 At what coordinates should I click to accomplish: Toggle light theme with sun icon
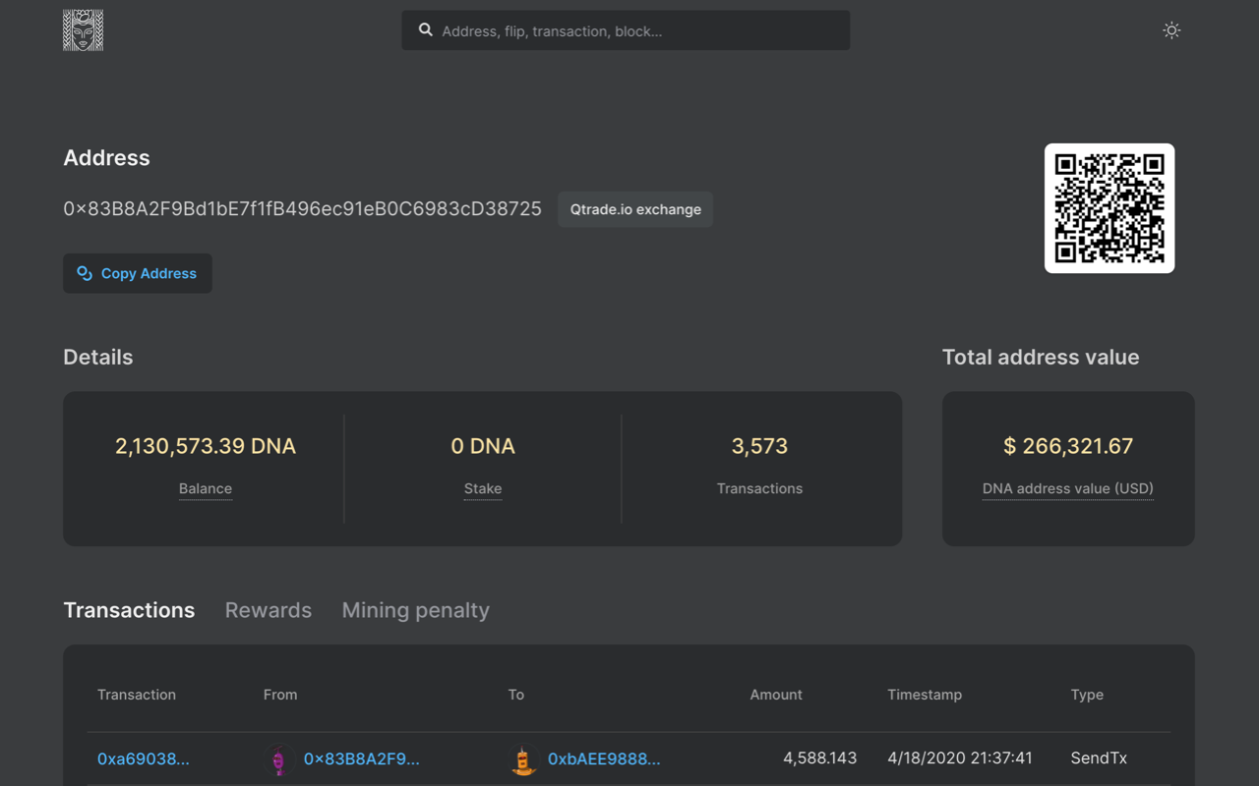click(x=1170, y=30)
